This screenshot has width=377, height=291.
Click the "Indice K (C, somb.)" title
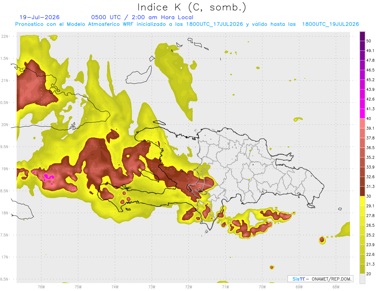(x=192, y=7)
